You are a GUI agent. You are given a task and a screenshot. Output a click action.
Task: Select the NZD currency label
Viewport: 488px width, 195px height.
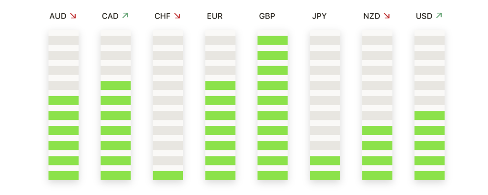pos(372,16)
